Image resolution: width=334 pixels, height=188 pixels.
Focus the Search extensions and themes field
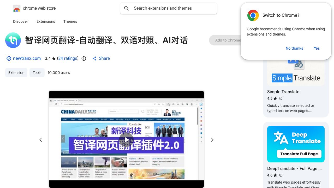coord(169,8)
